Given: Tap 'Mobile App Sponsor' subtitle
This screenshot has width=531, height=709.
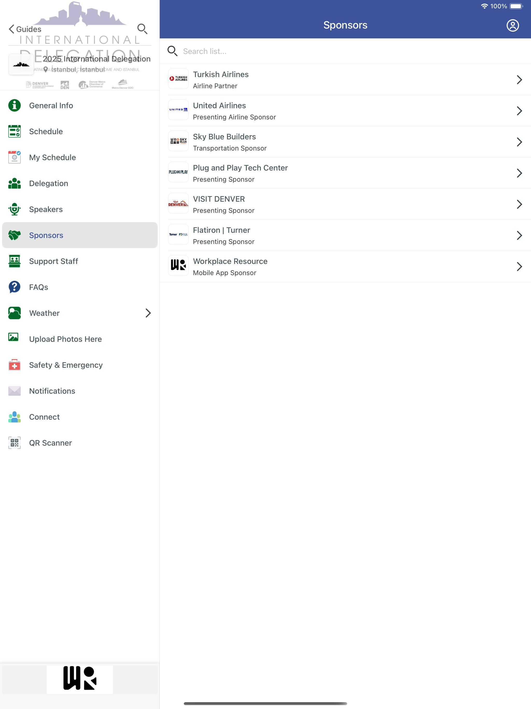Looking at the screenshot, I should (x=225, y=273).
